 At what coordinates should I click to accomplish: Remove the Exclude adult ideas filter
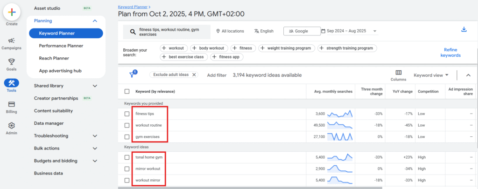point(194,75)
